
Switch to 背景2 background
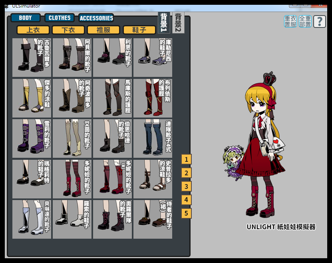click(x=178, y=23)
